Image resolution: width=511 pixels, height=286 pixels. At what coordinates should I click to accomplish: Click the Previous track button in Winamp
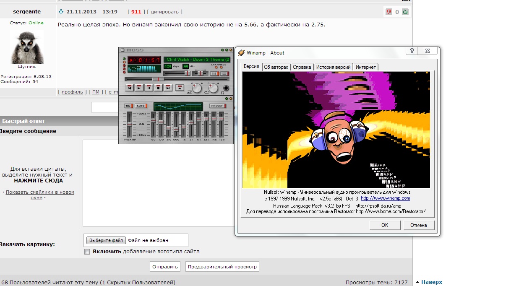click(129, 88)
